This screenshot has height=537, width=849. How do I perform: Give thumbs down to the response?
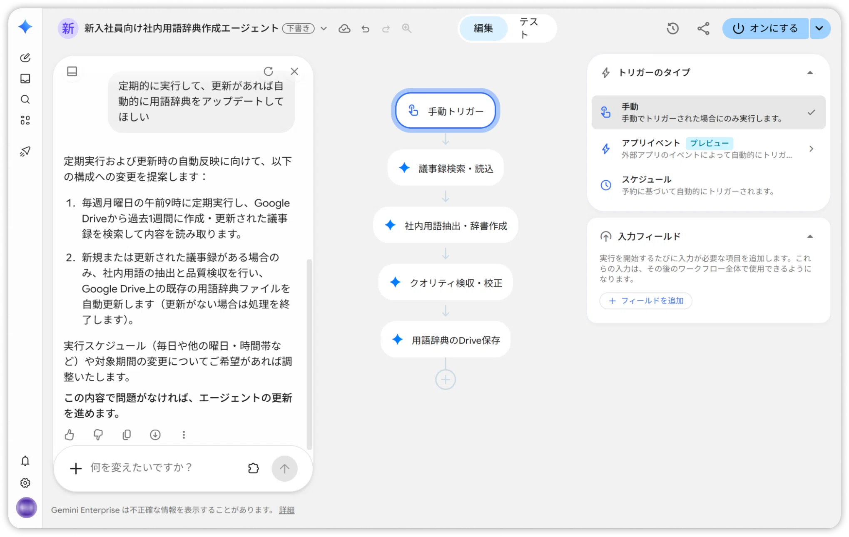[x=98, y=435]
